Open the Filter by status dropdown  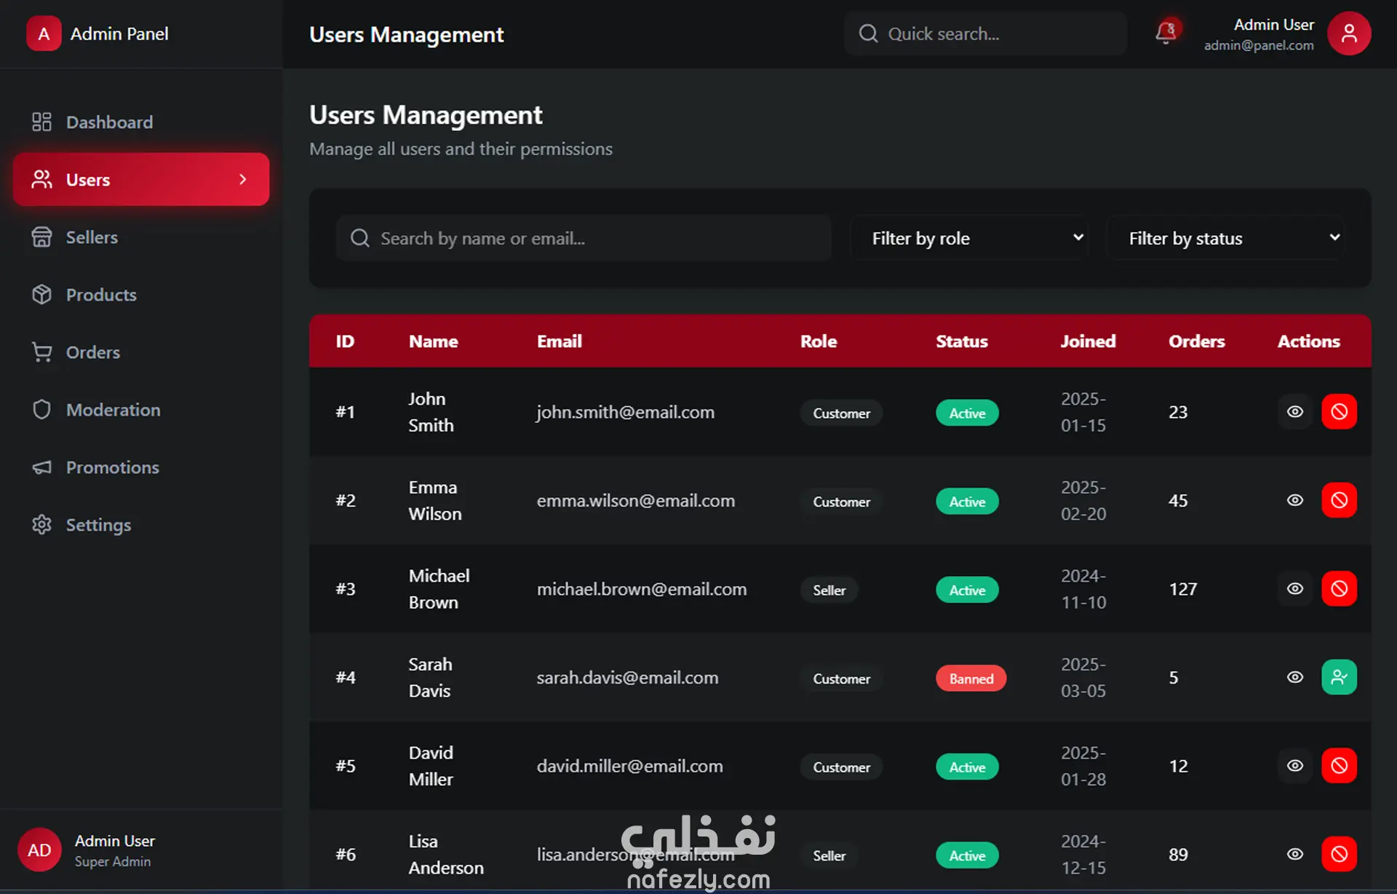click(1225, 238)
